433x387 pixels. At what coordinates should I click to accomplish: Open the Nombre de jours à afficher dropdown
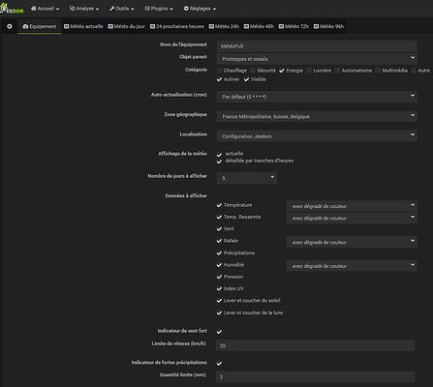click(247, 178)
